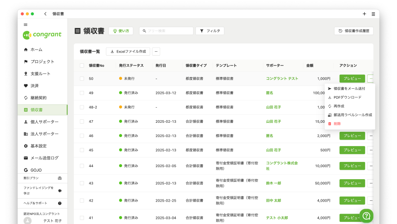Open 割引プラン in the sidebar
The image size is (397, 224).
(42, 178)
